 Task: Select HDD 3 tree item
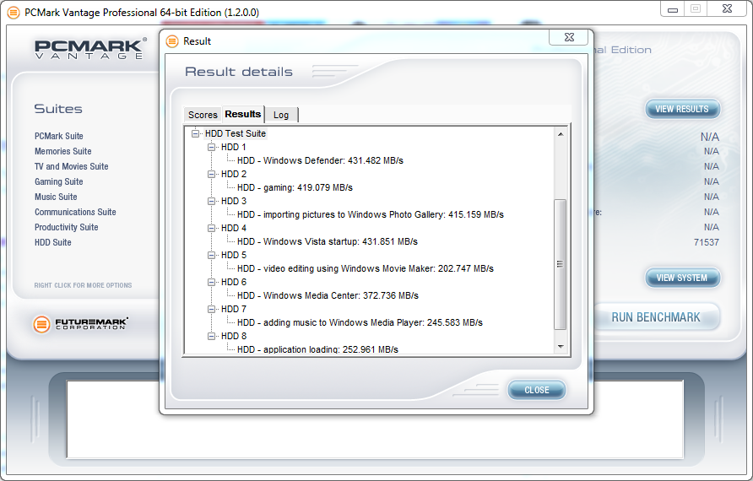pos(233,201)
